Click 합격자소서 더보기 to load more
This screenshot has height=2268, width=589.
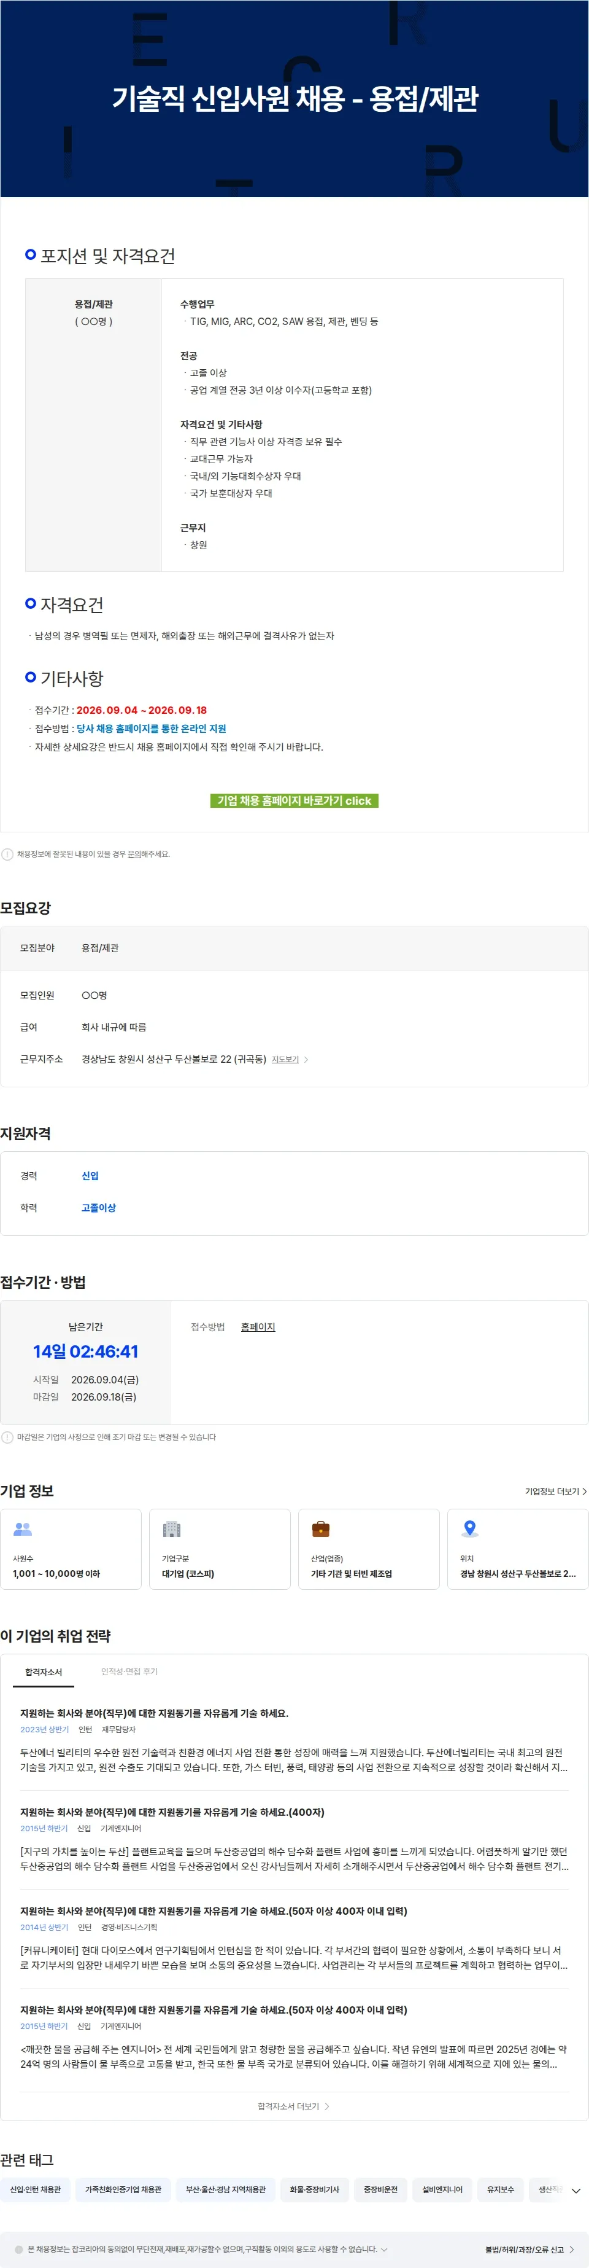click(294, 2106)
